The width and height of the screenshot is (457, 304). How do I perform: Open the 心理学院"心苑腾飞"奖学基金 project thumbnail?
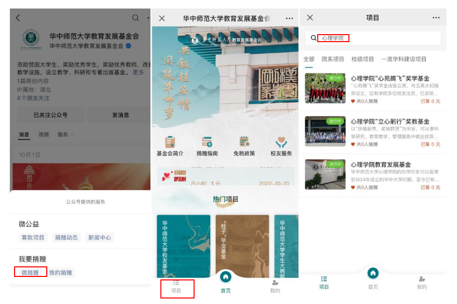(325, 88)
